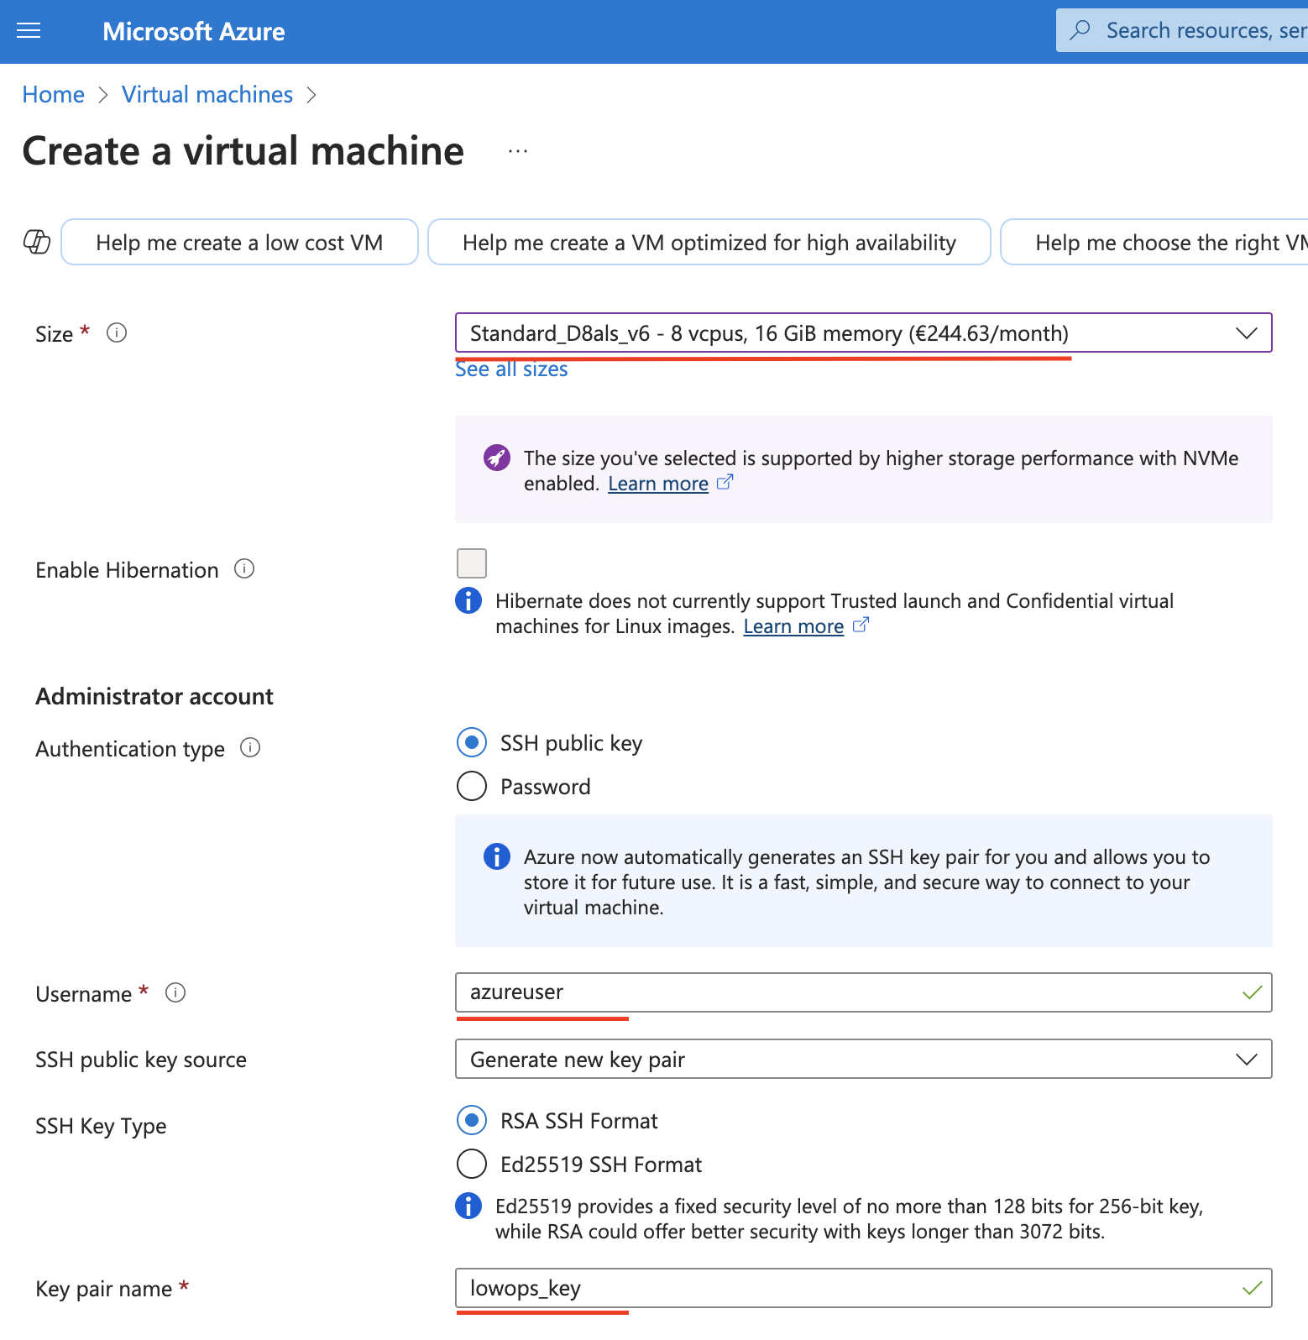
Task: Open Learn more about Hibernate support
Action: [793, 626]
